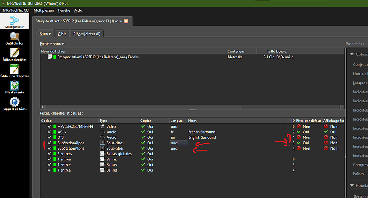368x198 pixels.
Task: Open Éditeur d'entêtes tool
Action: pos(14,54)
